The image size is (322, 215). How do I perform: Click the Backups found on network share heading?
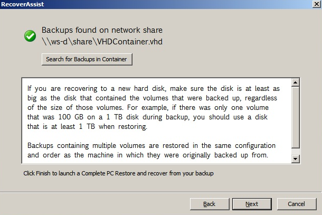102,30
